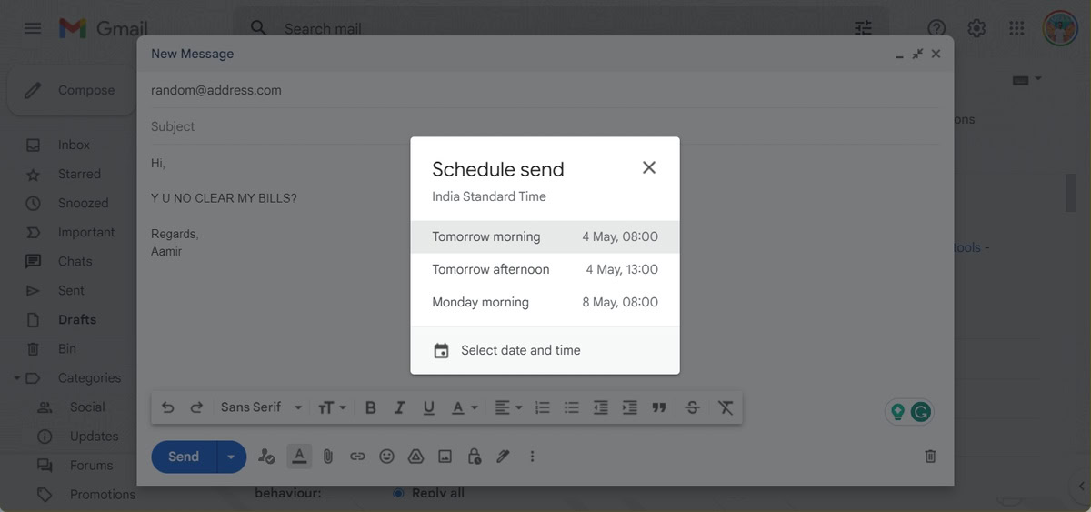Open Select date and time picker
The image size is (1091, 512).
point(545,350)
